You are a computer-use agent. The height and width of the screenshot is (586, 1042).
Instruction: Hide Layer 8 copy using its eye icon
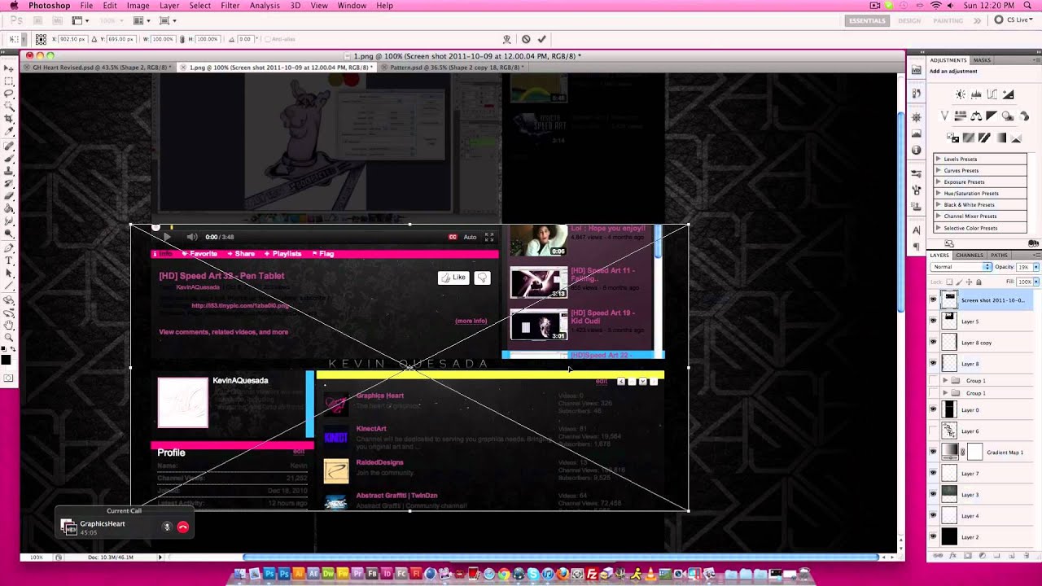[x=933, y=342]
